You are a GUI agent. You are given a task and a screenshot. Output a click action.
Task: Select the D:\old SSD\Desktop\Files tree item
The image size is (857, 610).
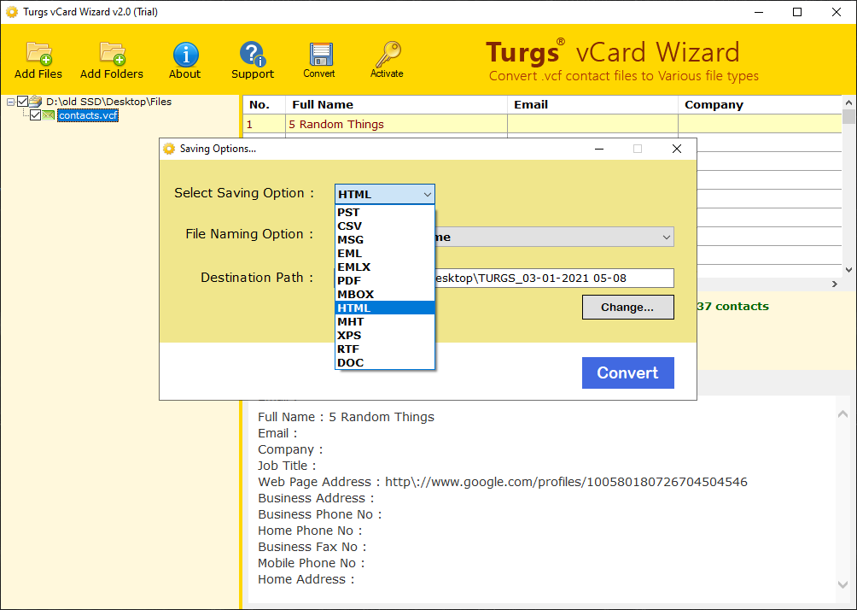(108, 101)
